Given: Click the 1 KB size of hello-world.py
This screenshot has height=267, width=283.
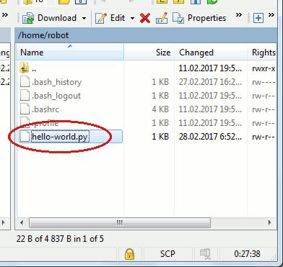Looking at the screenshot, I should (x=160, y=137).
